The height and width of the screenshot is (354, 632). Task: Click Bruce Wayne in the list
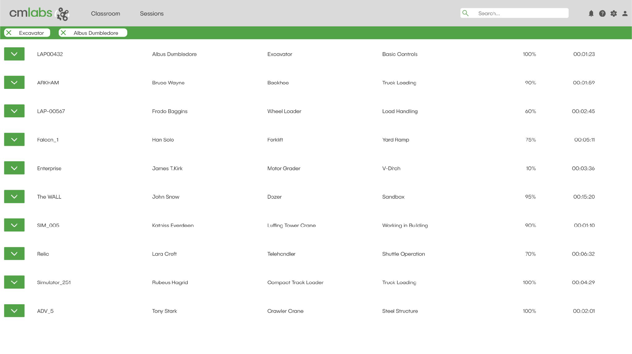click(x=168, y=83)
